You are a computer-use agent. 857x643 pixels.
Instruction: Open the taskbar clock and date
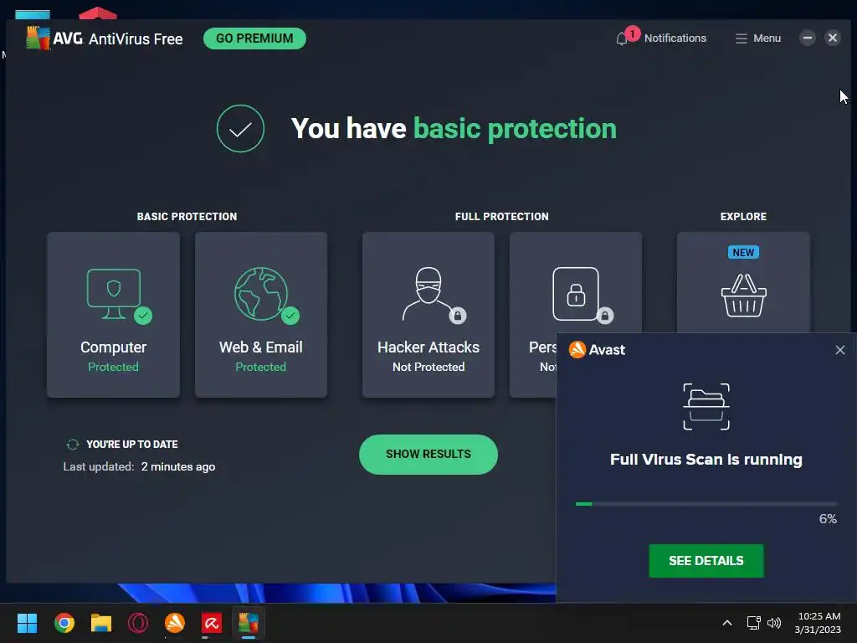819,623
